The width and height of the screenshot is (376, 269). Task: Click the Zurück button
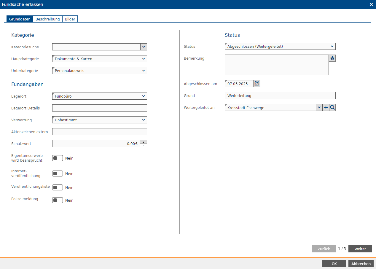[x=324, y=249]
